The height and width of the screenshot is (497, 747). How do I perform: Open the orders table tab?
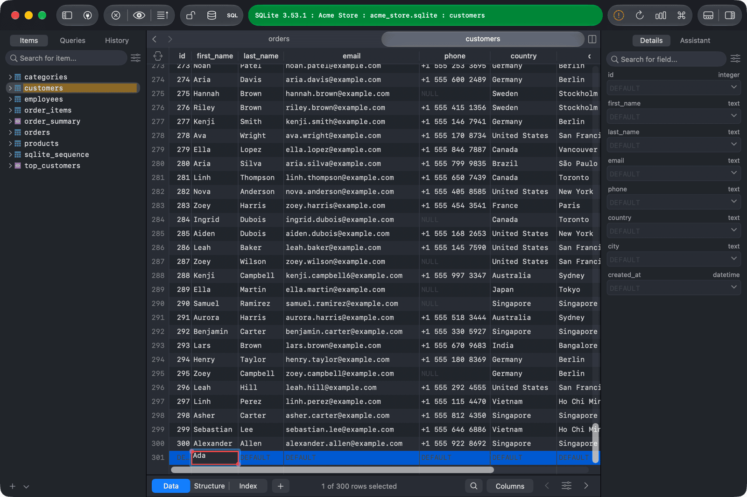click(x=279, y=39)
